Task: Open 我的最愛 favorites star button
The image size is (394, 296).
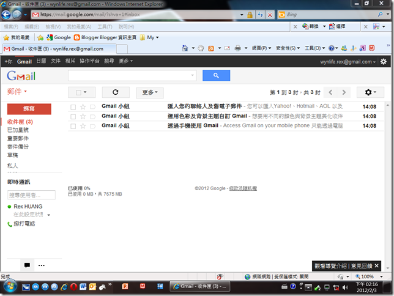Action: pyautogui.click(x=17, y=37)
